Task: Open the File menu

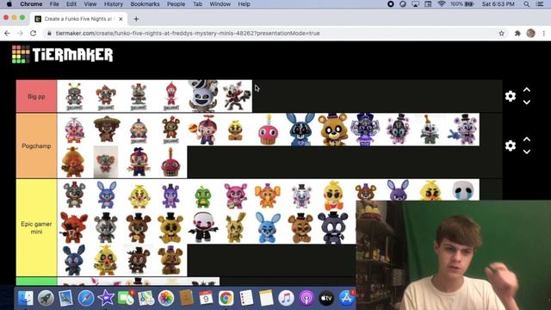Action: click(54, 3)
